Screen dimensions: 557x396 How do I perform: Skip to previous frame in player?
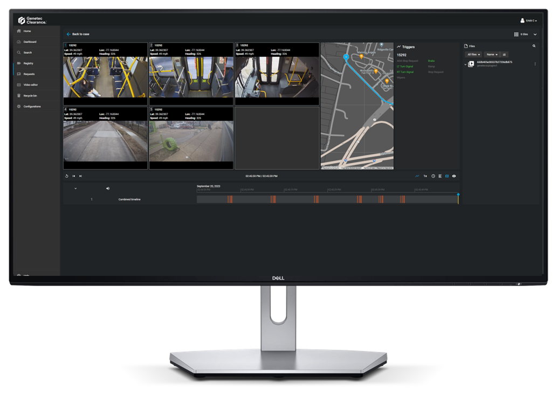73,176
